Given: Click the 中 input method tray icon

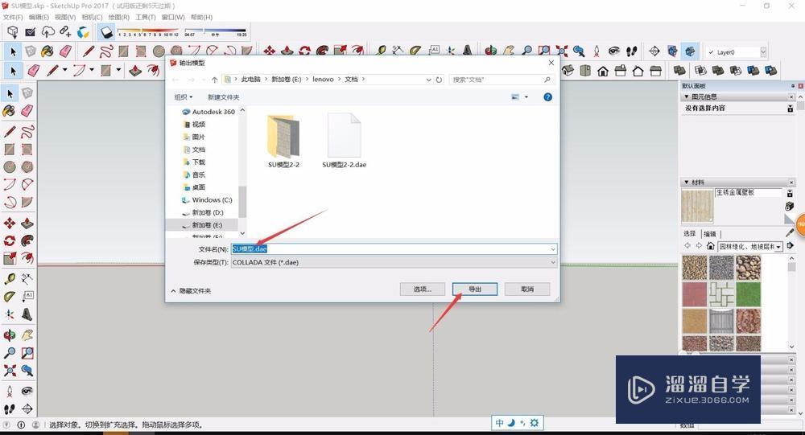Looking at the screenshot, I should pyautogui.click(x=500, y=423).
